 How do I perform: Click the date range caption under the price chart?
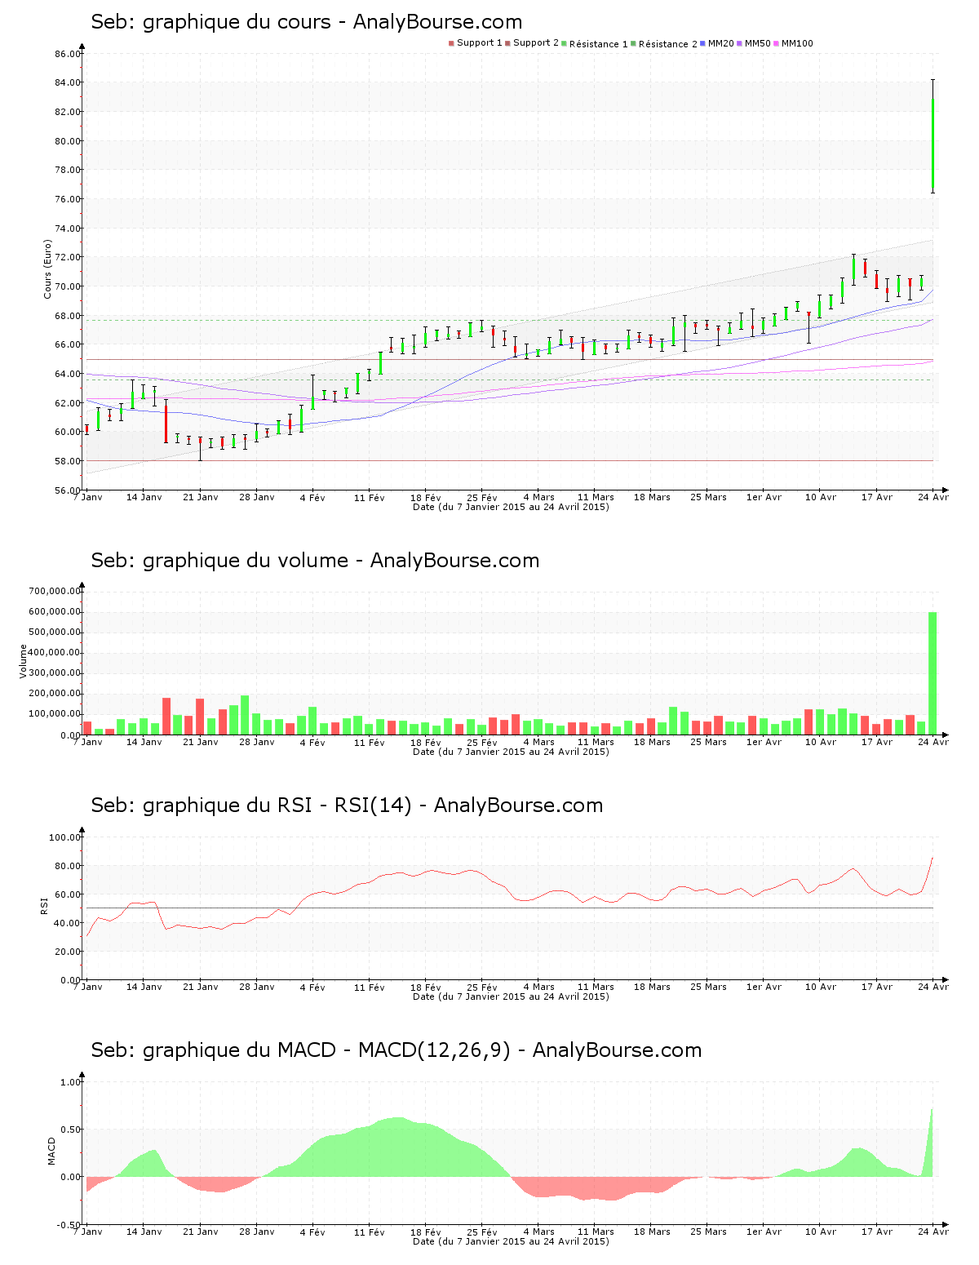click(511, 507)
